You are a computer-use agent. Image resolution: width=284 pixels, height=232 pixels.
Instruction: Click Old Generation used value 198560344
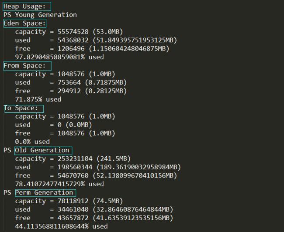pyautogui.click(x=75, y=167)
